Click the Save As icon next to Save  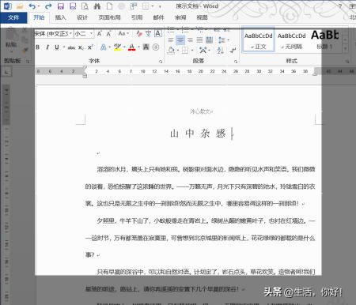73,6
